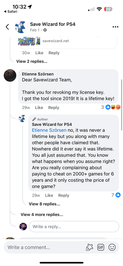The height and width of the screenshot is (266, 123).
Task: Focus the Write a reply field
Action: point(74,226)
